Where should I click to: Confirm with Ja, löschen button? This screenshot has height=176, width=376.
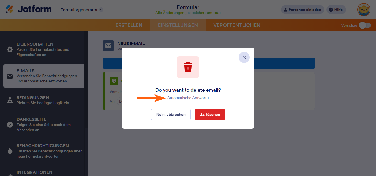pos(210,114)
